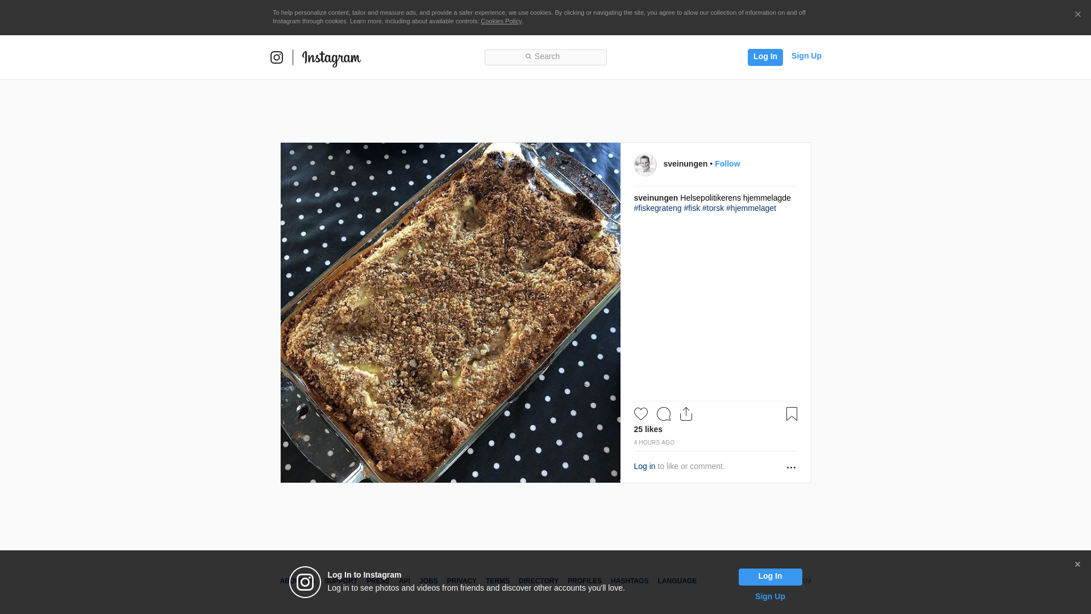Viewport: 1091px width, 614px height.
Task: Click Sign Up link in header
Action: (806, 56)
